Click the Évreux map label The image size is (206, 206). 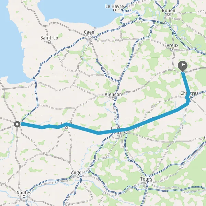[171, 45]
